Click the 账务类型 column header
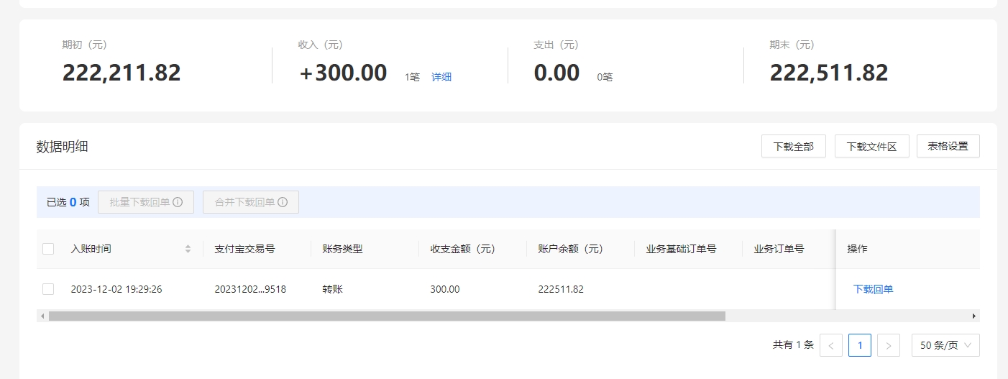 coord(342,249)
